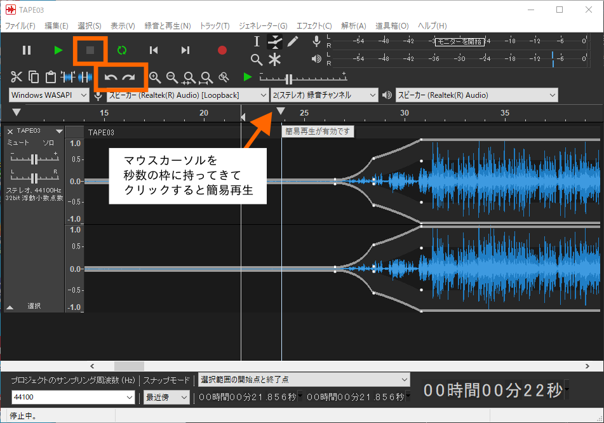
Task: Open the トラック(T) menu
Action: point(215,26)
